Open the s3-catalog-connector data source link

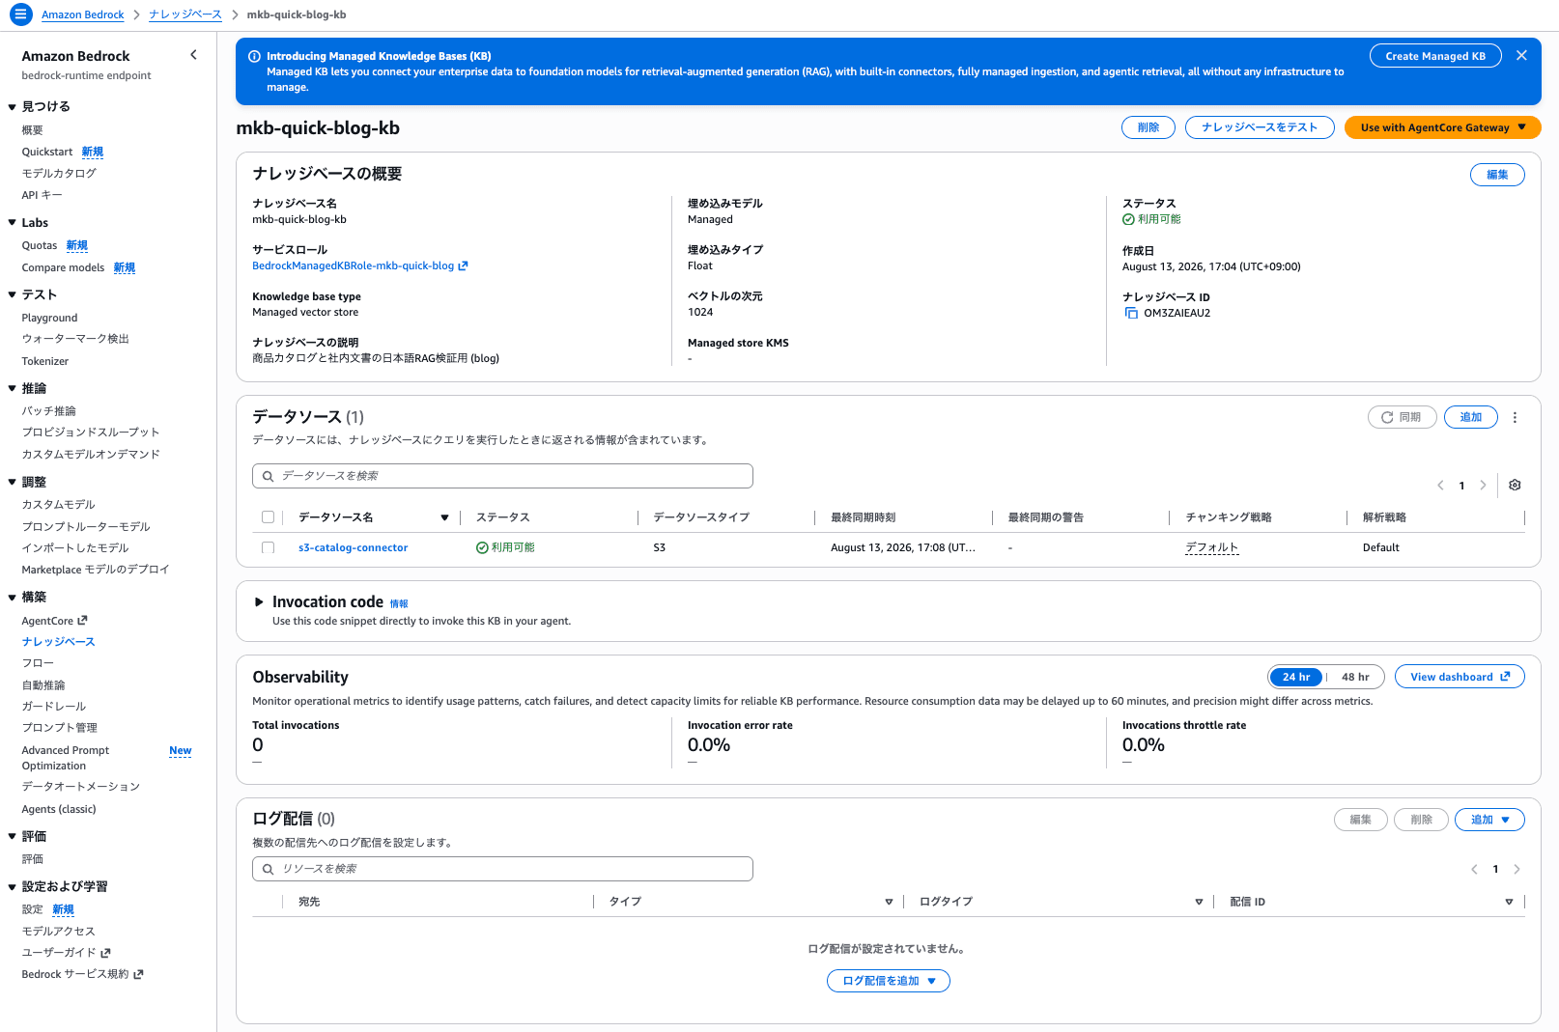tap(353, 547)
